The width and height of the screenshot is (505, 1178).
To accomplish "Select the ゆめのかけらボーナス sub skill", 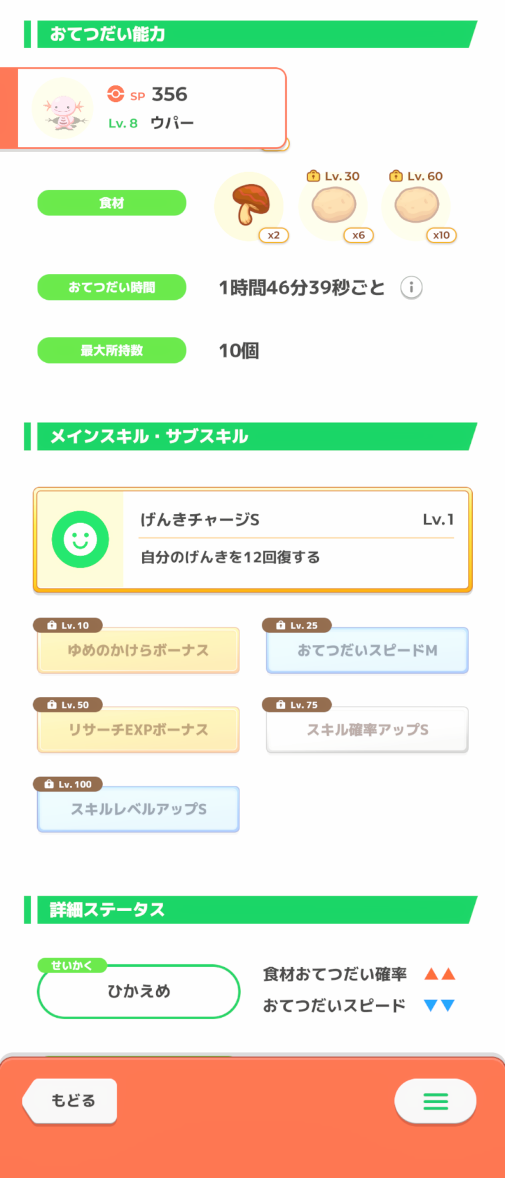I will [x=138, y=650].
